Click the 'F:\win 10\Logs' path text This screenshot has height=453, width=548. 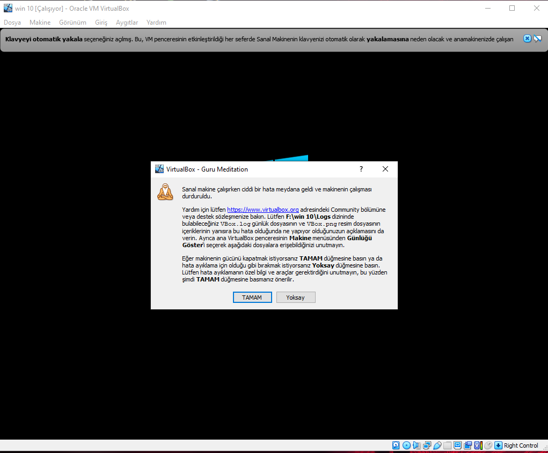[308, 217]
